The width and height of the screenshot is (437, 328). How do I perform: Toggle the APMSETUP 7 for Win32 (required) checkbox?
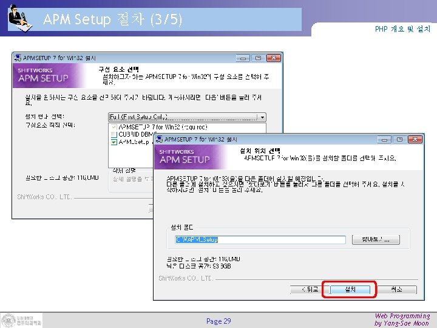coord(113,127)
